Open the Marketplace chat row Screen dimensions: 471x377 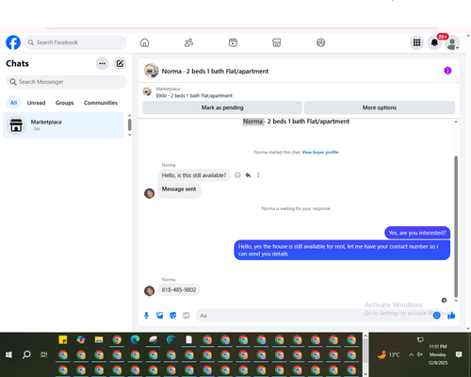point(63,125)
